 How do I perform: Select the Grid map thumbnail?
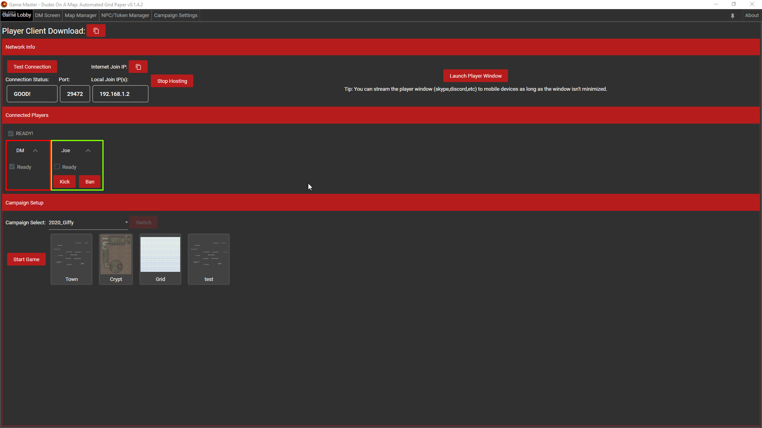pos(160,255)
